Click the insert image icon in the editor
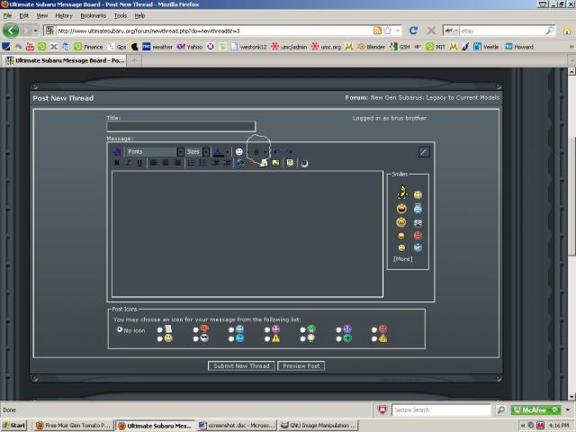Image resolution: width=576 pixels, height=432 pixels. (275, 163)
